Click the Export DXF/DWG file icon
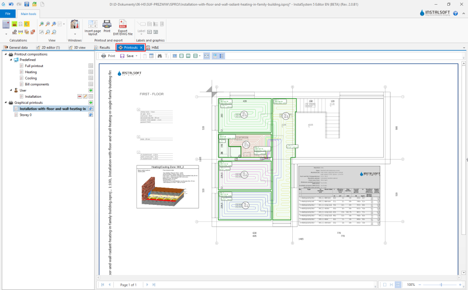The image size is (468, 290). click(123, 24)
